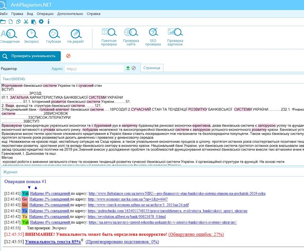Click the Операция поиска #1 heading
Screen dimensions: 304x251
[x=25, y=181]
